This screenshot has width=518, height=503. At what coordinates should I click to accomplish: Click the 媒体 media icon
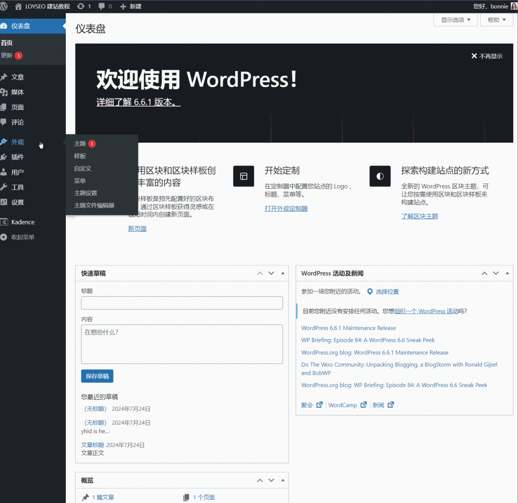coord(4,92)
